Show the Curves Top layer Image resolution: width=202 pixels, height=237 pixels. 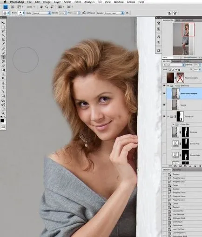tap(164, 144)
